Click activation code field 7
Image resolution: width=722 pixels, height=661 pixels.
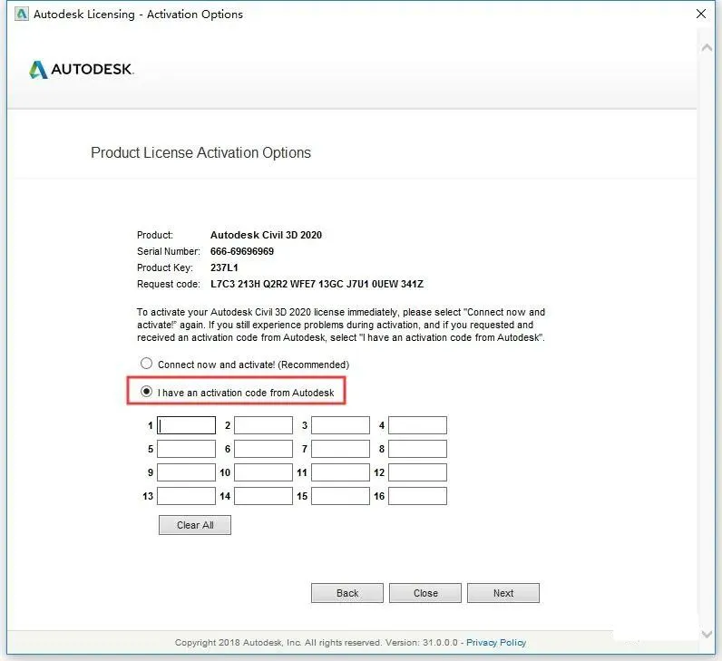pos(340,449)
